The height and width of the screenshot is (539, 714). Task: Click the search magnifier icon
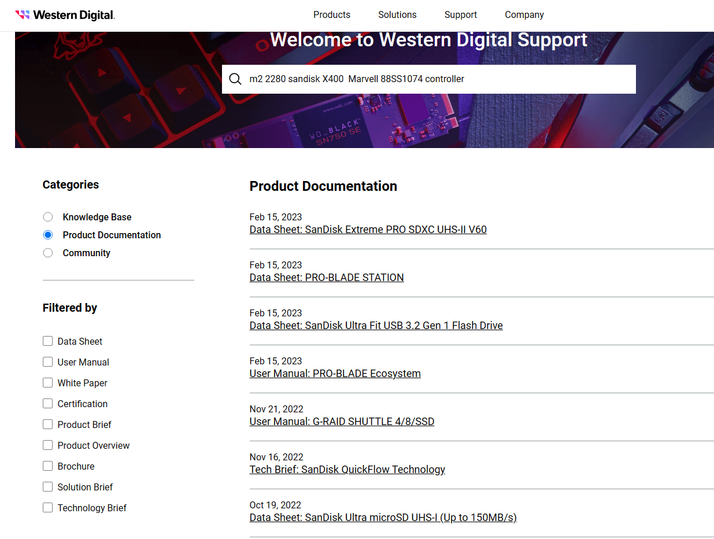coord(235,79)
